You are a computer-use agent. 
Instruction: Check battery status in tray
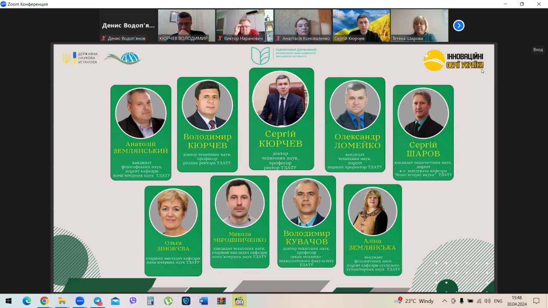coord(471,301)
